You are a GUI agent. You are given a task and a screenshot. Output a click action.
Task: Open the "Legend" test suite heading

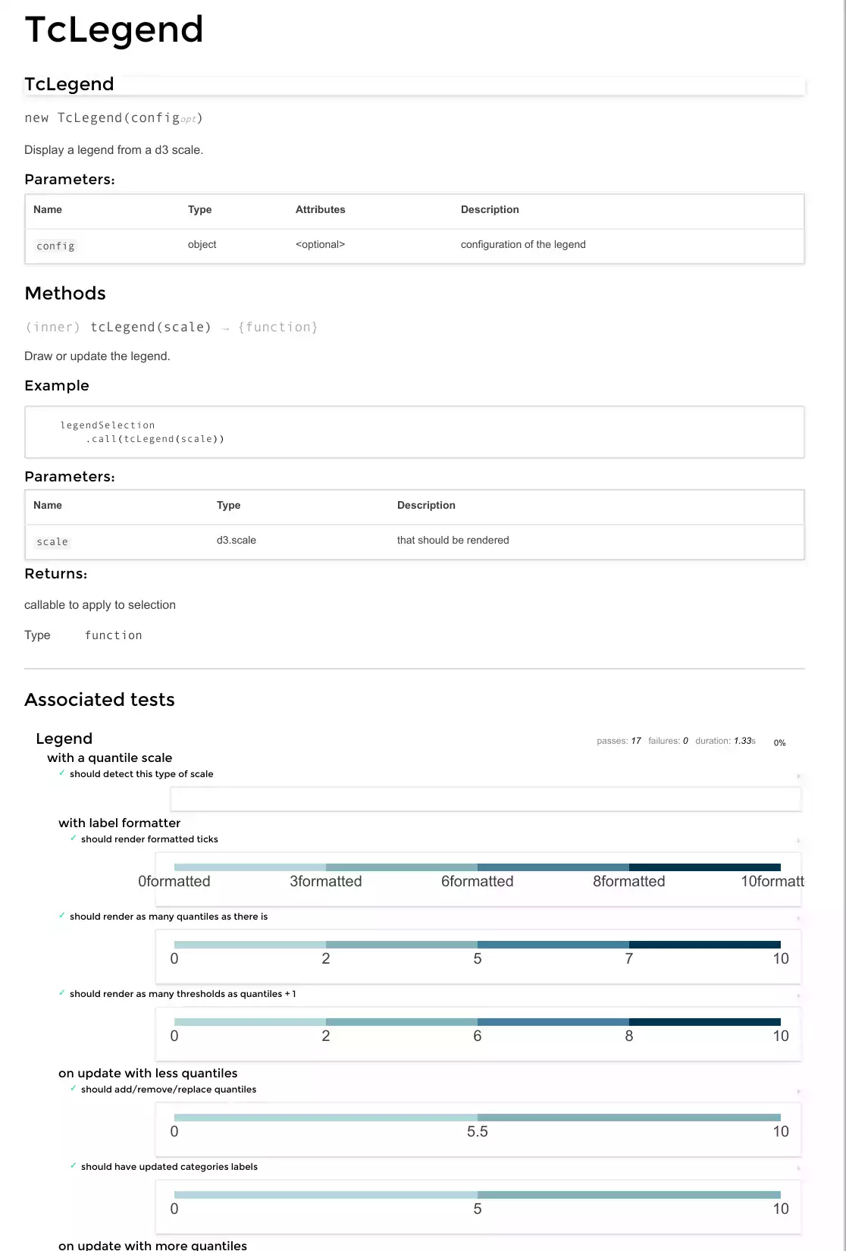click(x=64, y=738)
